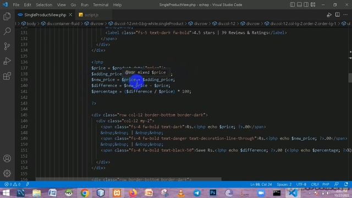352x198 pixels.
Task: Toggle the primary side bar layout icon
Action: (292, 5)
